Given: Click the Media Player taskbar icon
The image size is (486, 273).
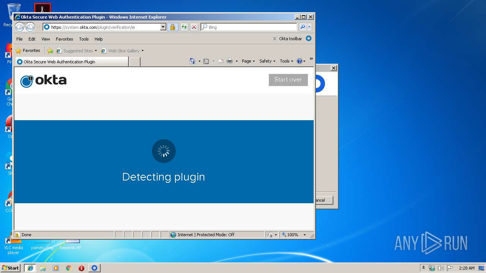Looking at the screenshot, I should [56, 268].
